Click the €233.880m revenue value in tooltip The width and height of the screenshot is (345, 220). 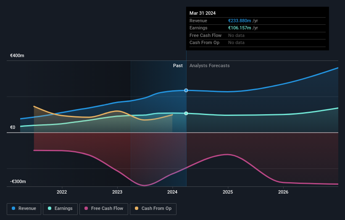click(240, 21)
